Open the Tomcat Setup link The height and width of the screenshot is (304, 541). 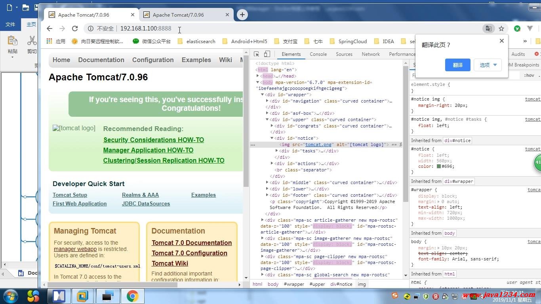(70, 195)
